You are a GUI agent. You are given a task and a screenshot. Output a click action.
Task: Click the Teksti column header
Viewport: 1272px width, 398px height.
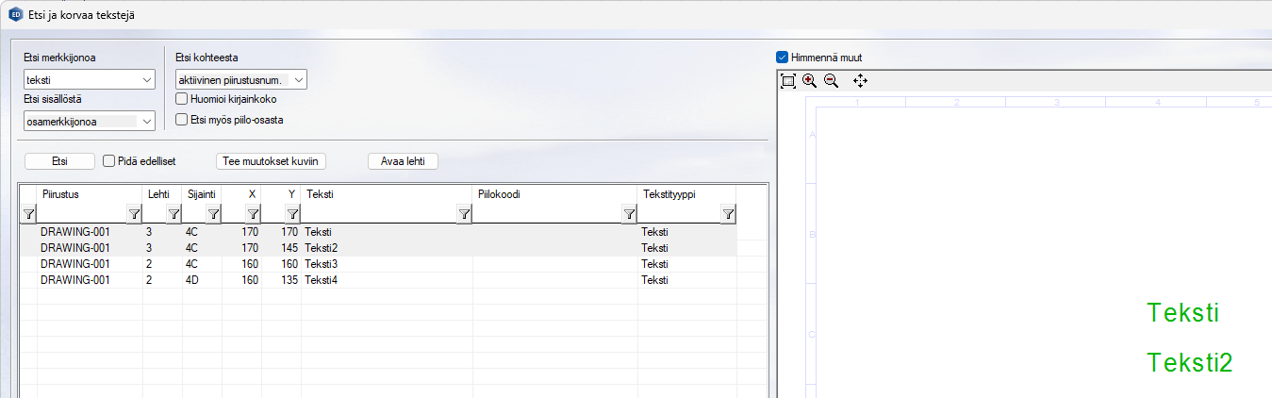(x=387, y=194)
